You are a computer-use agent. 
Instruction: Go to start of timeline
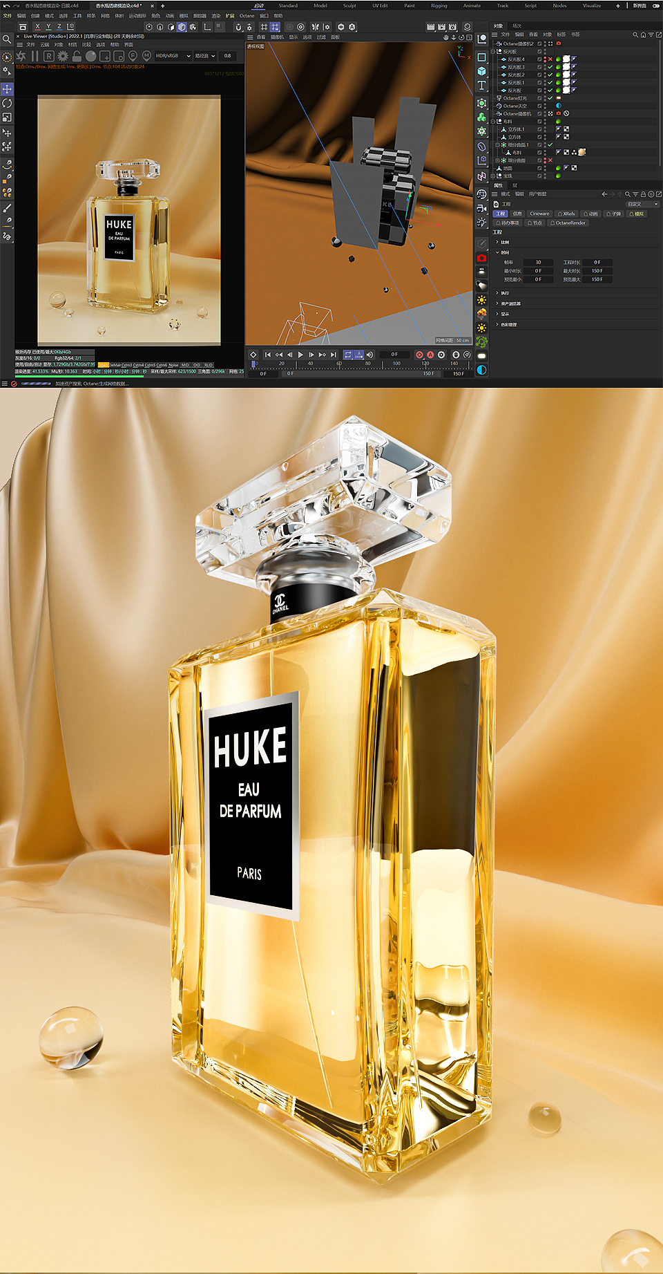tap(268, 355)
